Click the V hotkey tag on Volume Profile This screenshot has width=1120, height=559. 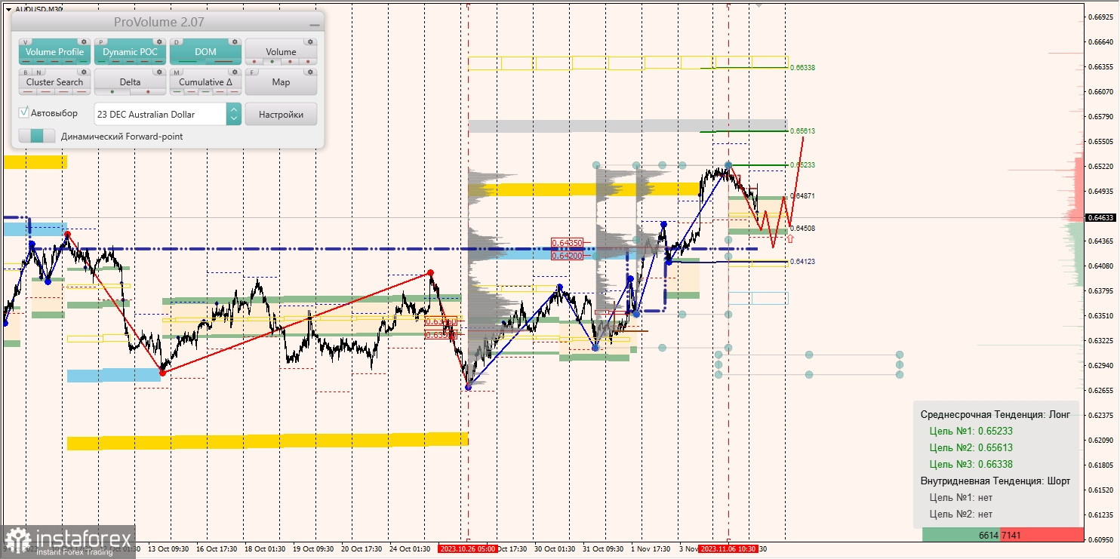(x=26, y=42)
